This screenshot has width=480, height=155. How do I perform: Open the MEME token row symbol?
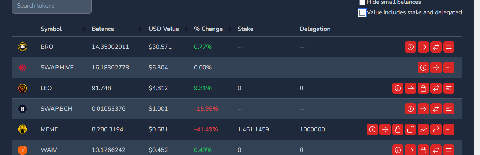[x=49, y=129]
